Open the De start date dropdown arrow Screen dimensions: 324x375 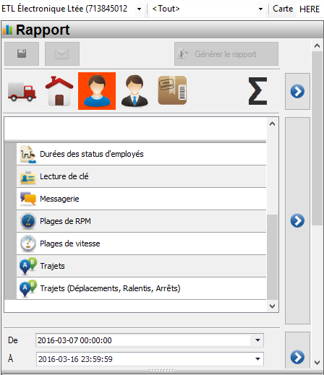(257, 340)
